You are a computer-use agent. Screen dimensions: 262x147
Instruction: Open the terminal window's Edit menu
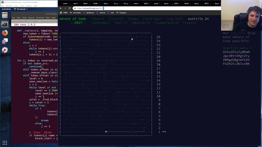(x=18, y=18)
